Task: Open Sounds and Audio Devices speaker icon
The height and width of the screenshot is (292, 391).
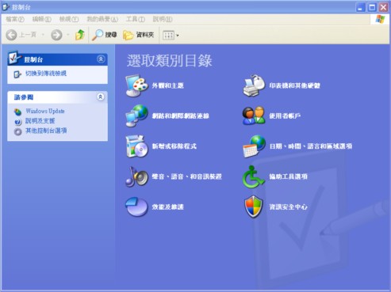Action: pos(136,176)
